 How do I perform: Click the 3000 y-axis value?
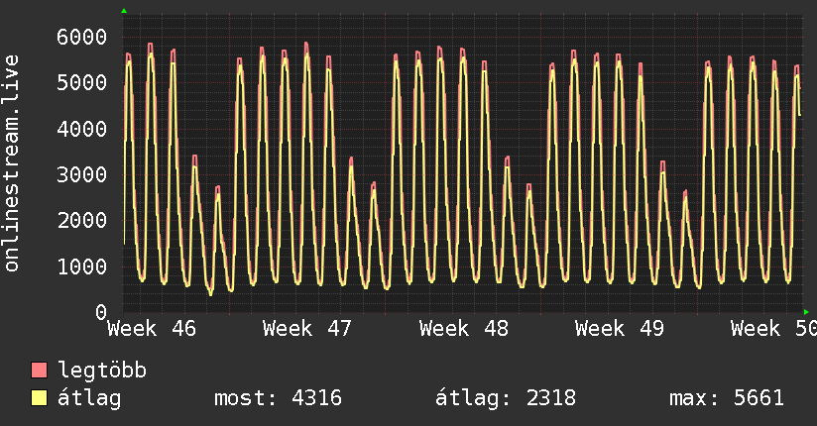pyautogui.click(x=80, y=175)
